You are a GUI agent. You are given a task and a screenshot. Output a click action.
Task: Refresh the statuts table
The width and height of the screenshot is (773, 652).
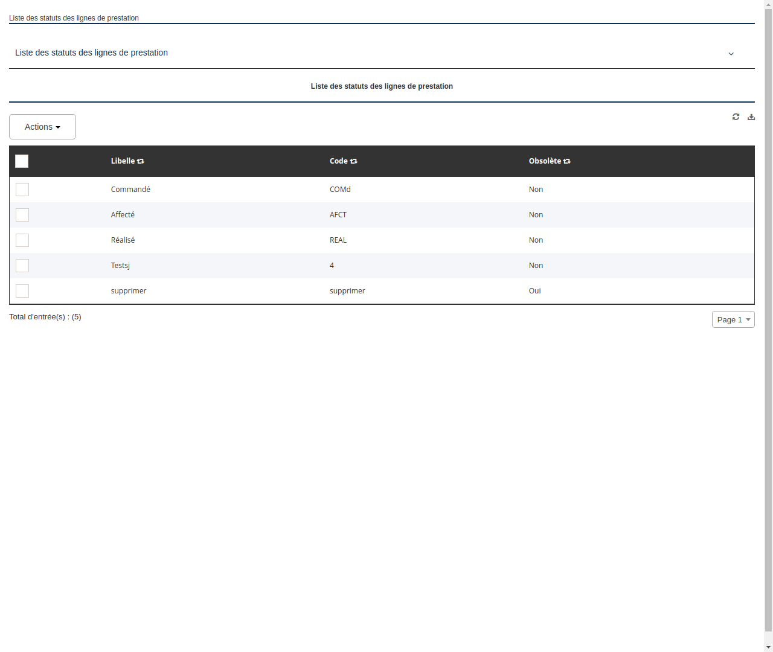tap(736, 117)
